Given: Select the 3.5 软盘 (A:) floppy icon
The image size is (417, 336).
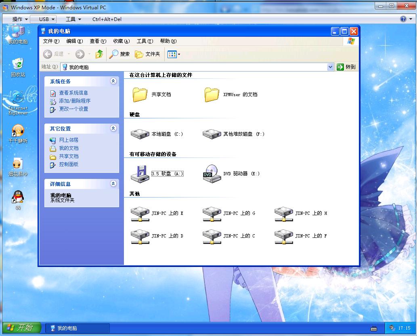Looking at the screenshot, I should coord(140,174).
